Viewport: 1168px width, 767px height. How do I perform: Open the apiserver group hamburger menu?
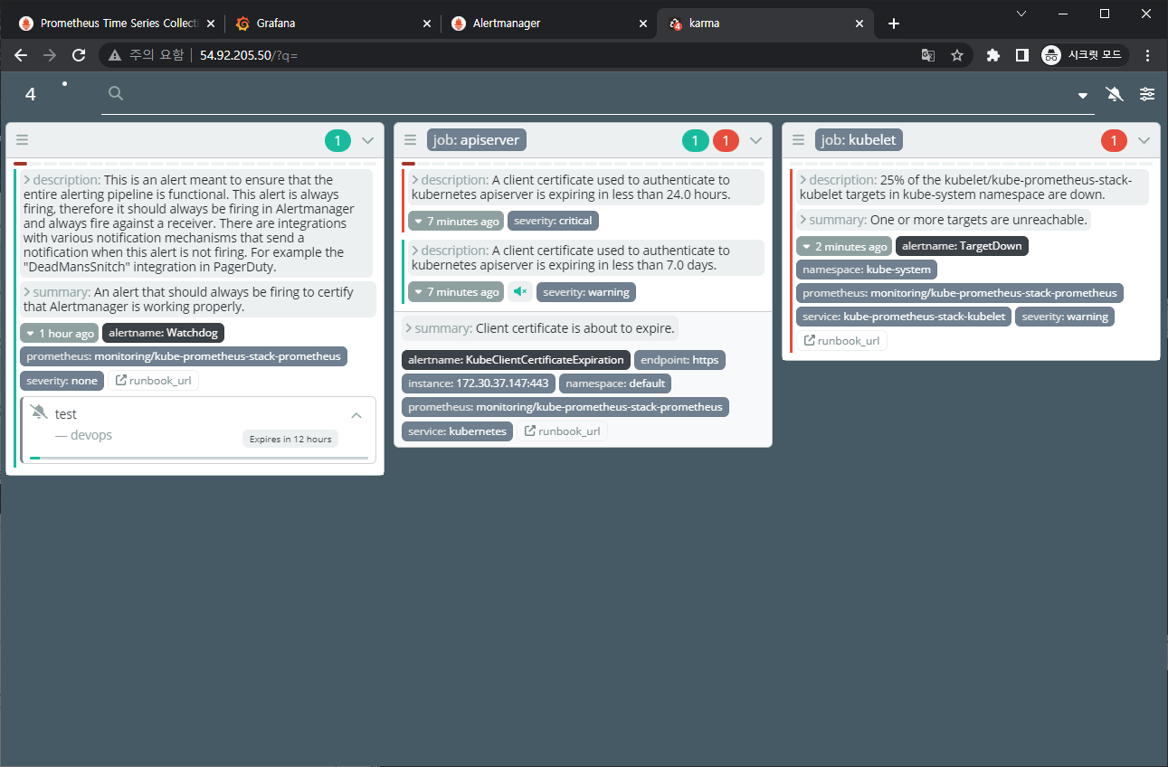click(410, 140)
